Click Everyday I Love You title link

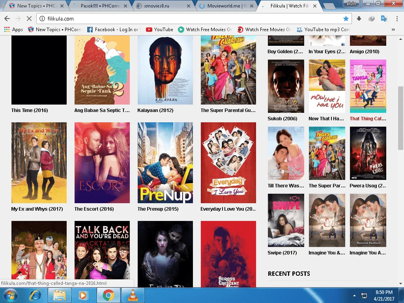point(228,209)
